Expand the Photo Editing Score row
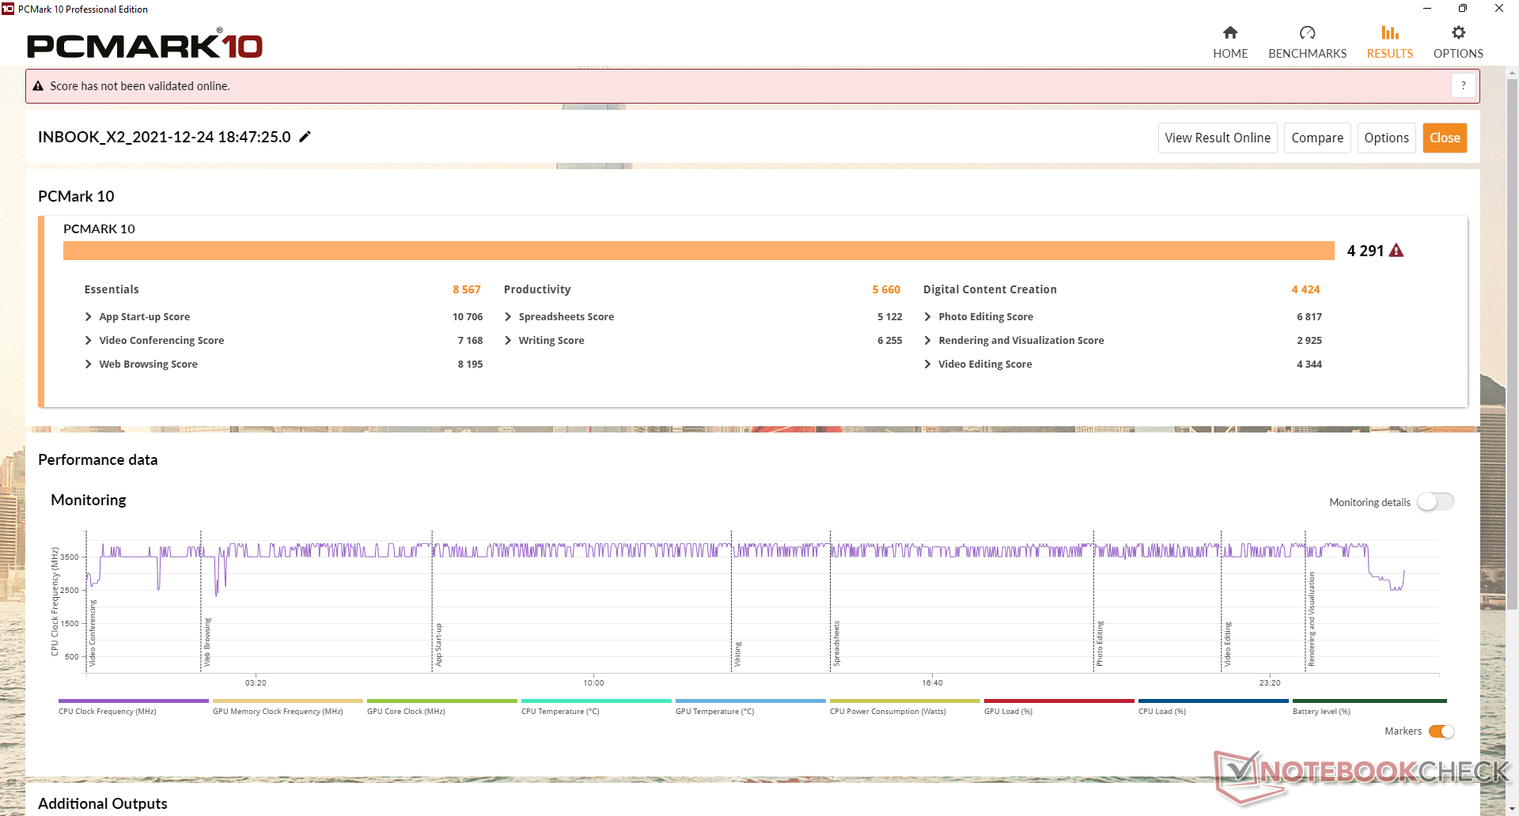Screen dimensions: 1519x816 927,317
